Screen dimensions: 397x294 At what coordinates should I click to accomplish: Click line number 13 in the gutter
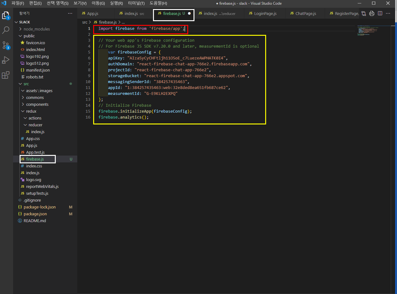pyautogui.click(x=88, y=99)
